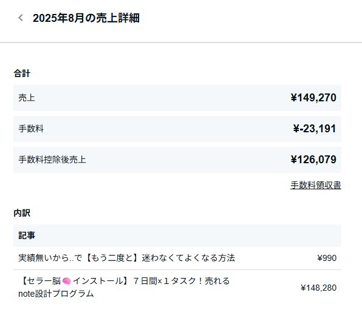Click the divider line between article rows
The height and width of the screenshot is (321, 362).
click(177, 269)
